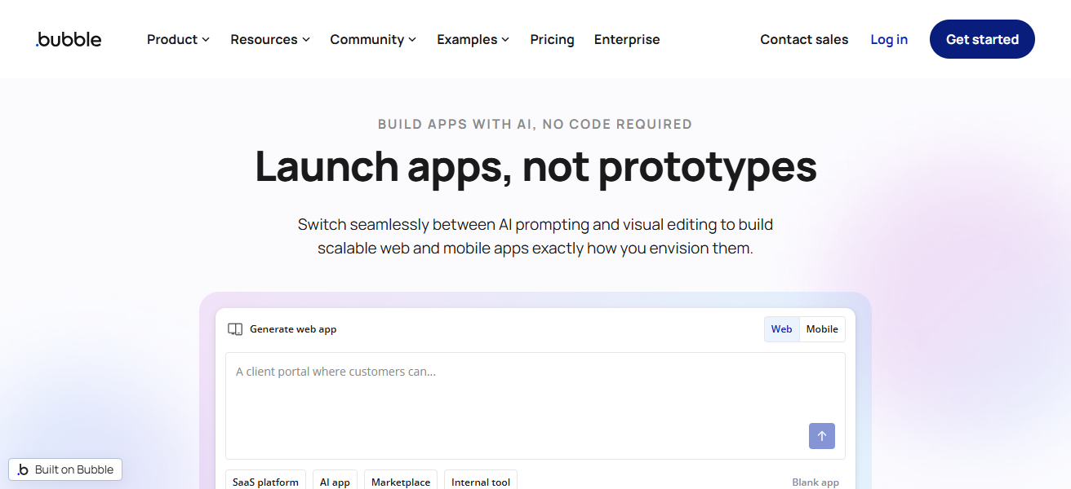Expand the Product dropdown menu

click(x=178, y=39)
